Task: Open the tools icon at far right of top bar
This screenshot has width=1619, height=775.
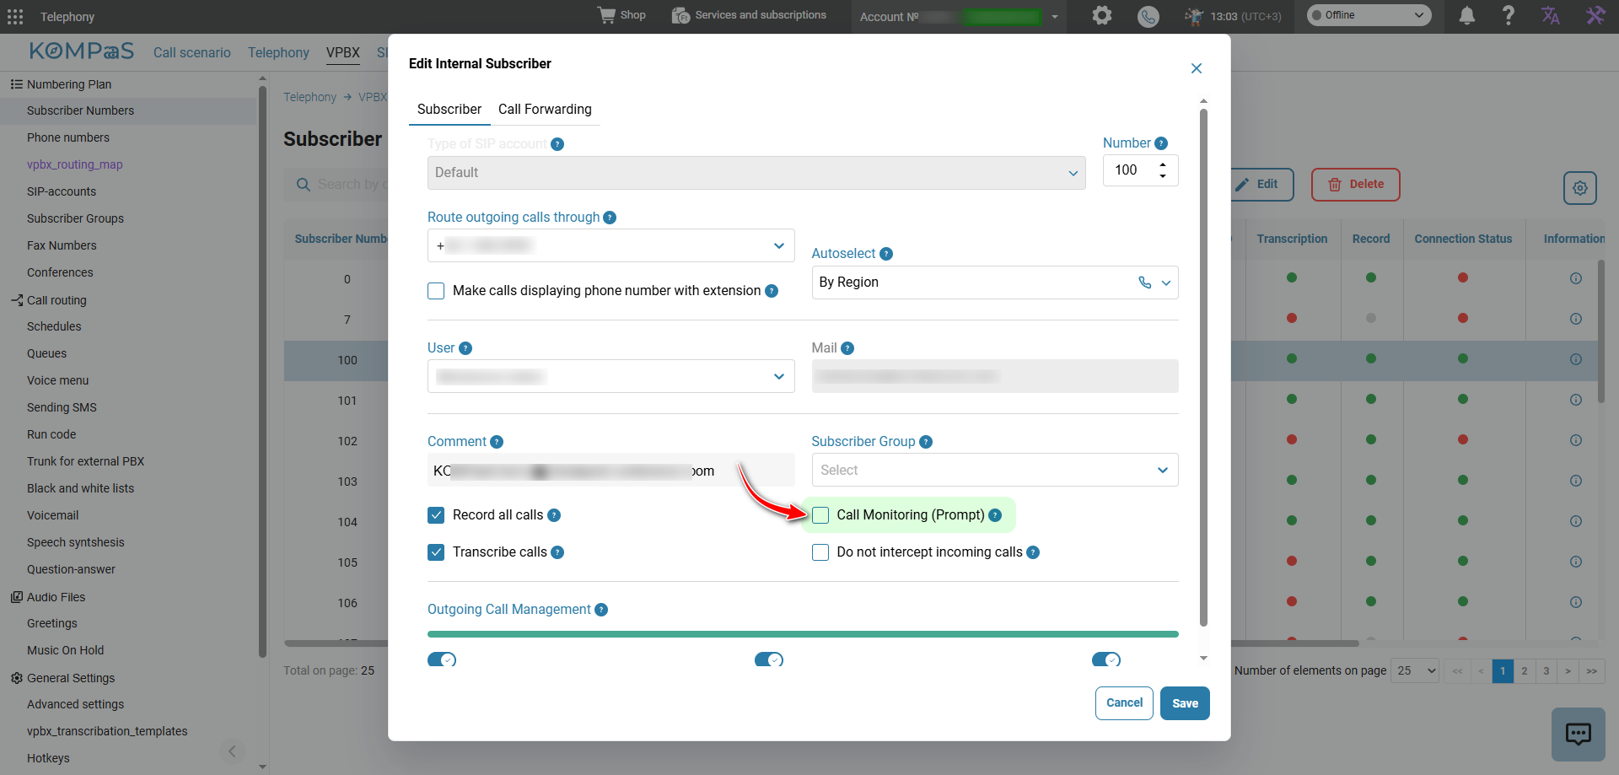Action: tap(1595, 15)
